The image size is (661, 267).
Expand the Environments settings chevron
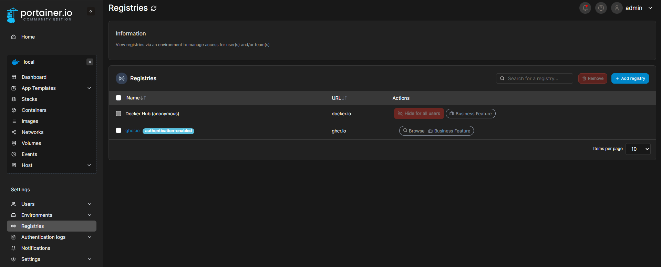point(90,215)
